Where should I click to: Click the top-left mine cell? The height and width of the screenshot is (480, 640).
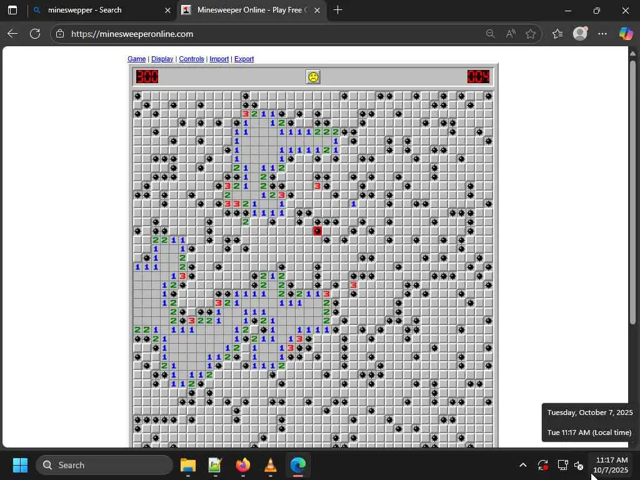coord(137,96)
